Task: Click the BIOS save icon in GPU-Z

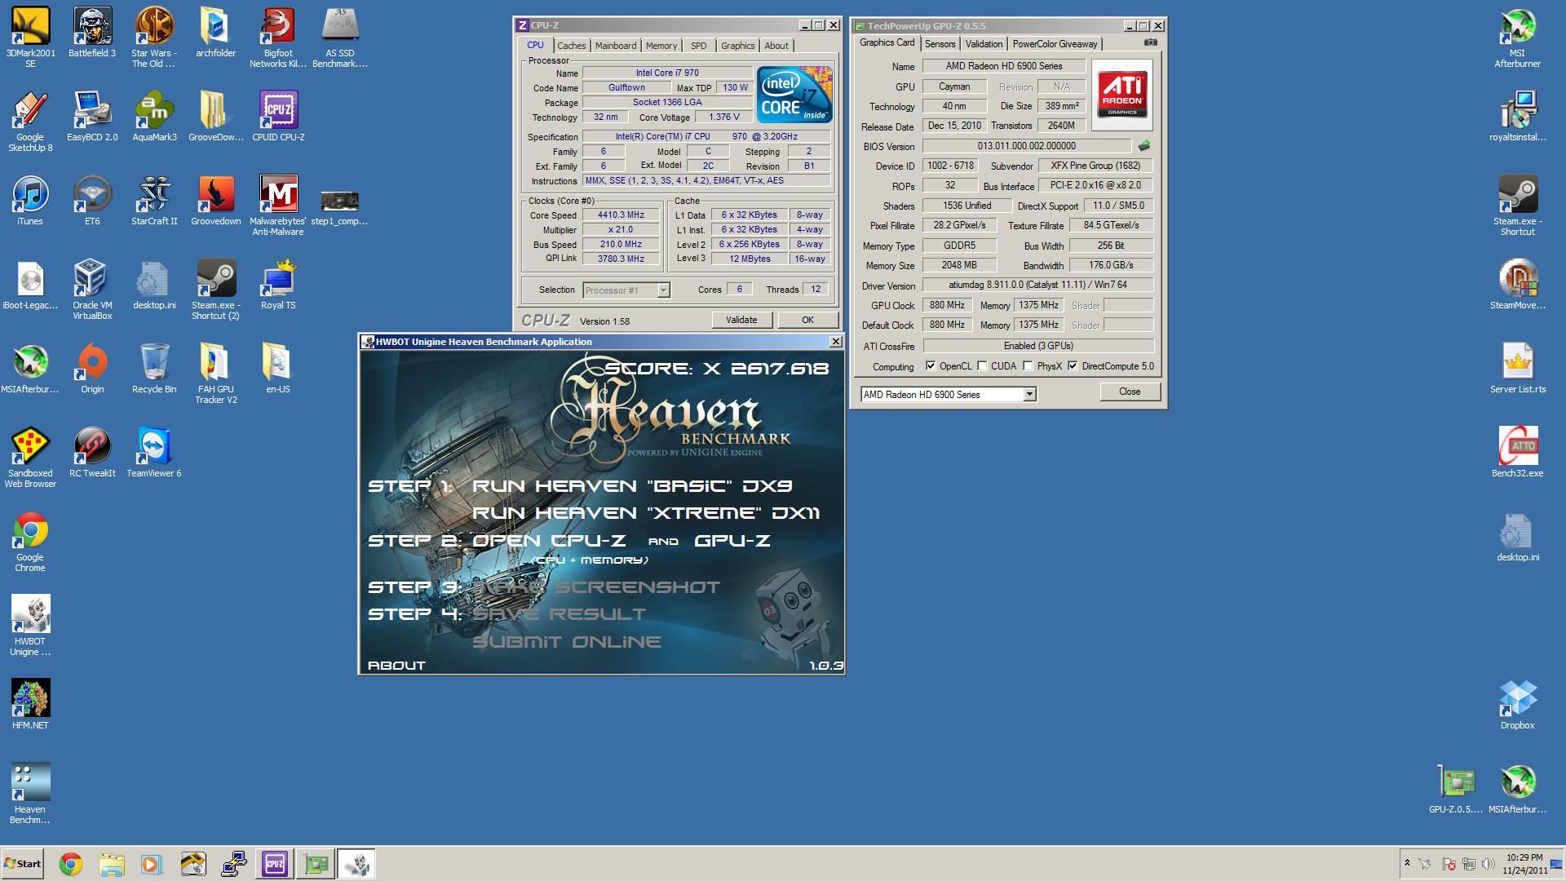Action: (1144, 146)
